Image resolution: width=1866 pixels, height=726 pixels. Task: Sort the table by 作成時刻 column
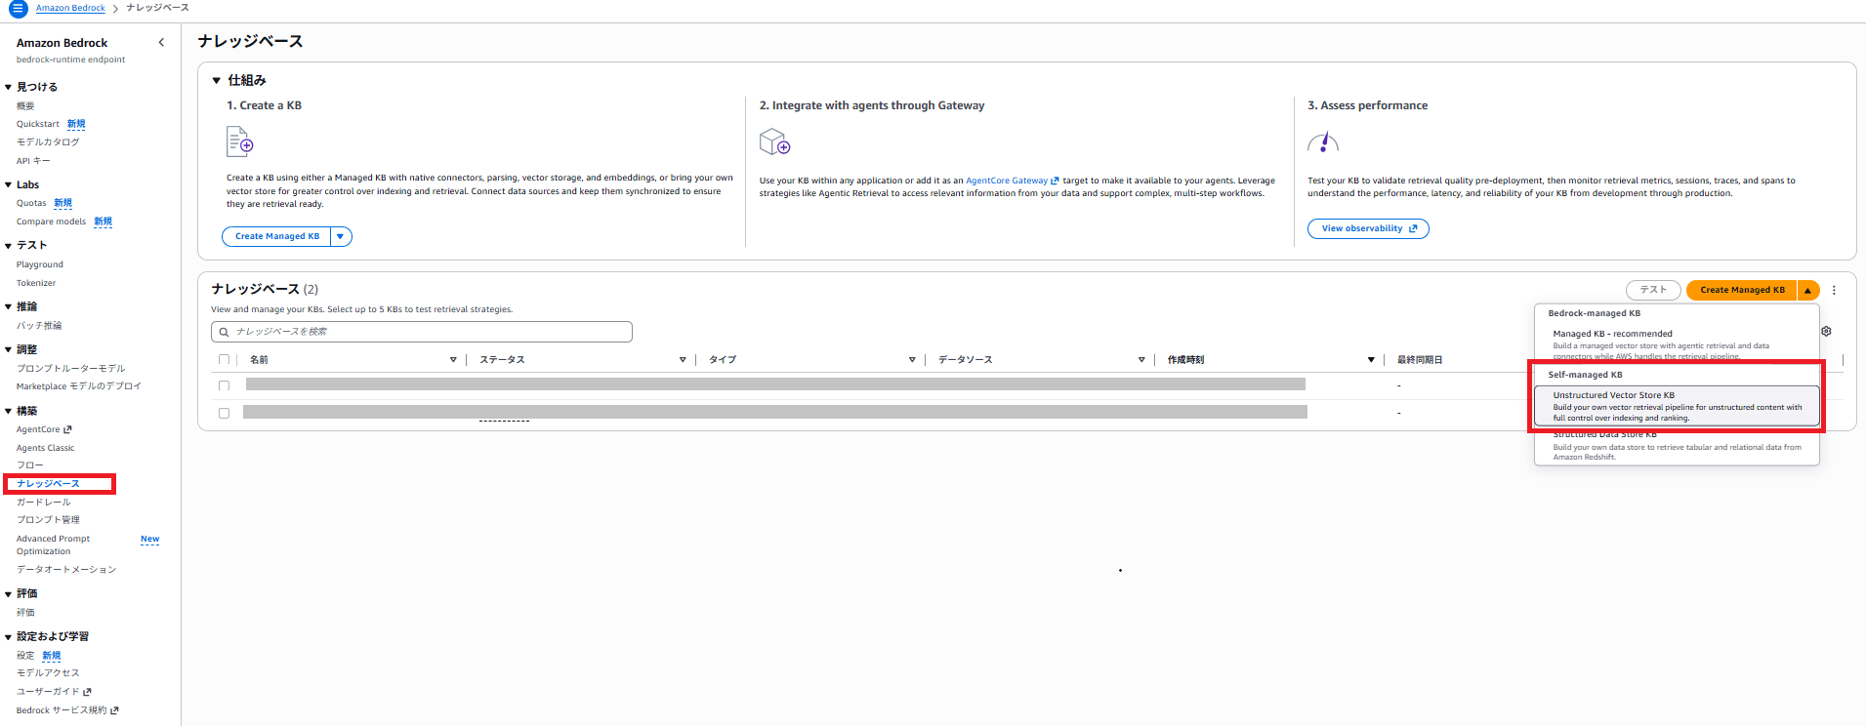pos(1268,360)
